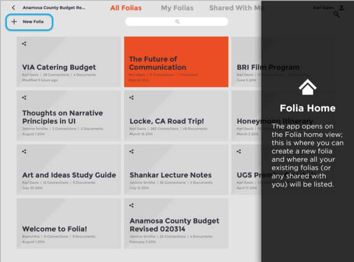Open the BRI Film Program folia
The image size is (354, 262).
247,62
